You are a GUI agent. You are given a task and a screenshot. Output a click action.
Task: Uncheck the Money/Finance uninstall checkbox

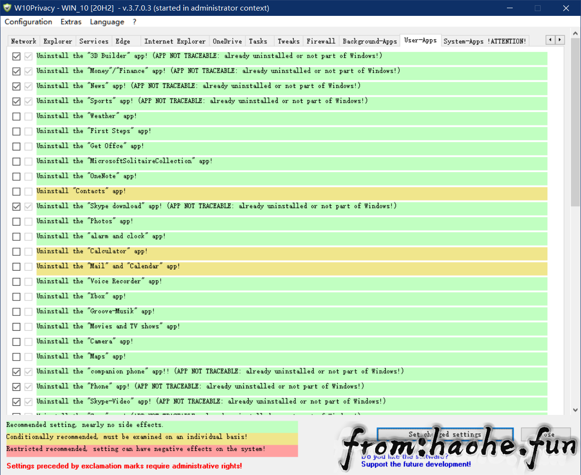coord(16,71)
